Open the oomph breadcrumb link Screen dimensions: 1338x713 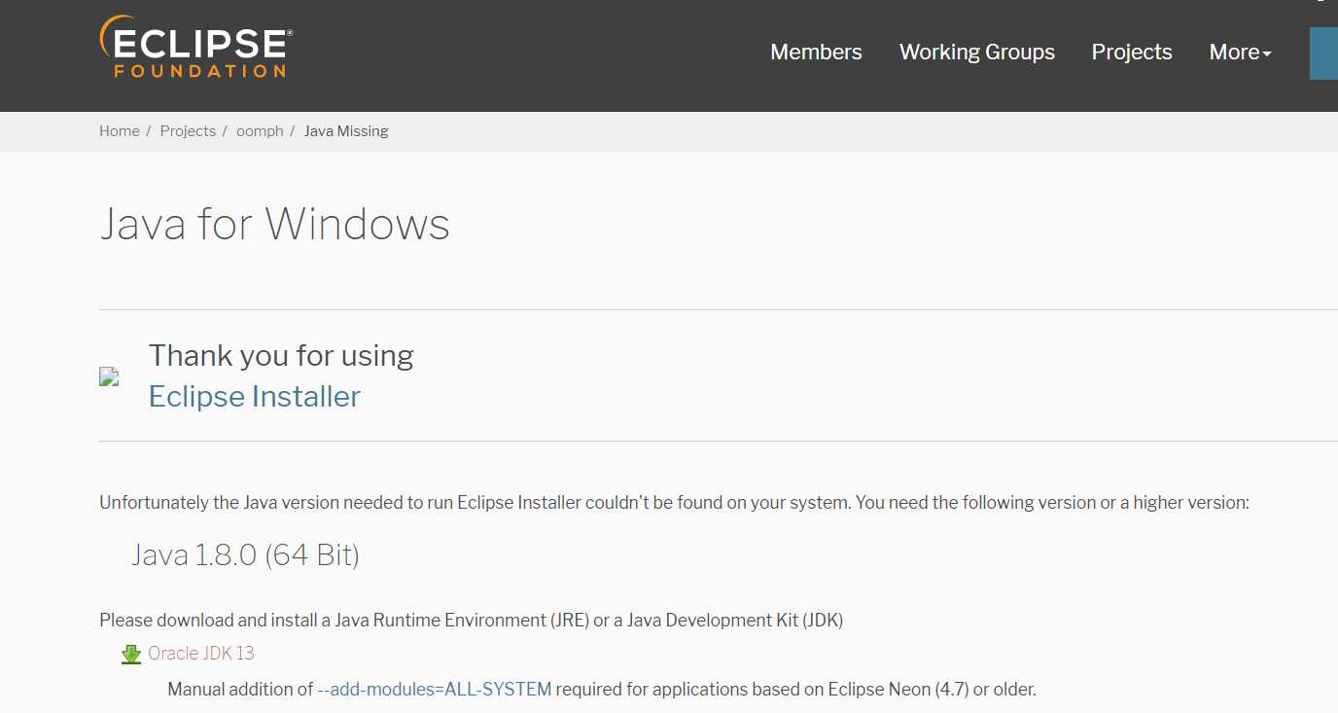click(260, 131)
